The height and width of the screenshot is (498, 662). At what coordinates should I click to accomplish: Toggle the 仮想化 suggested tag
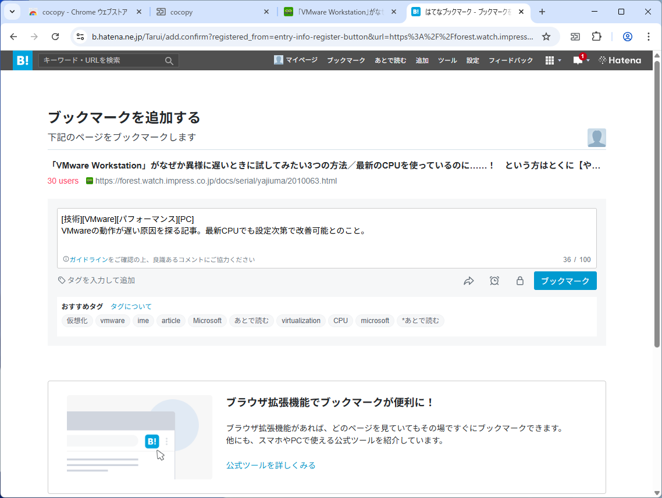coord(77,320)
